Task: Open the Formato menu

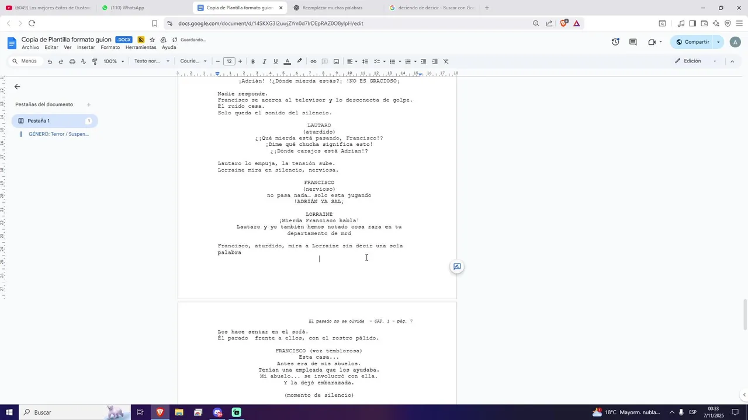Action: pos(110,48)
